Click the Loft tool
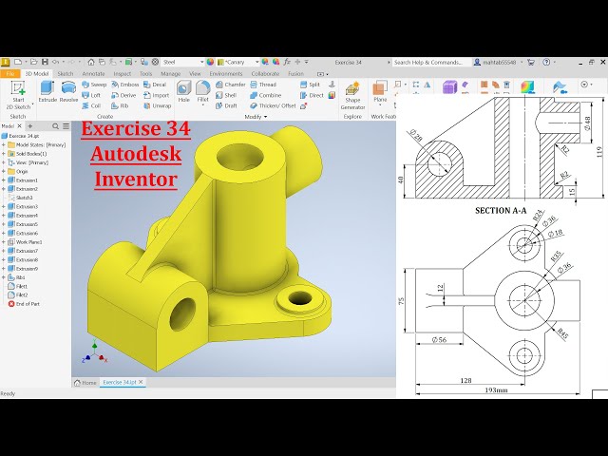 point(91,95)
